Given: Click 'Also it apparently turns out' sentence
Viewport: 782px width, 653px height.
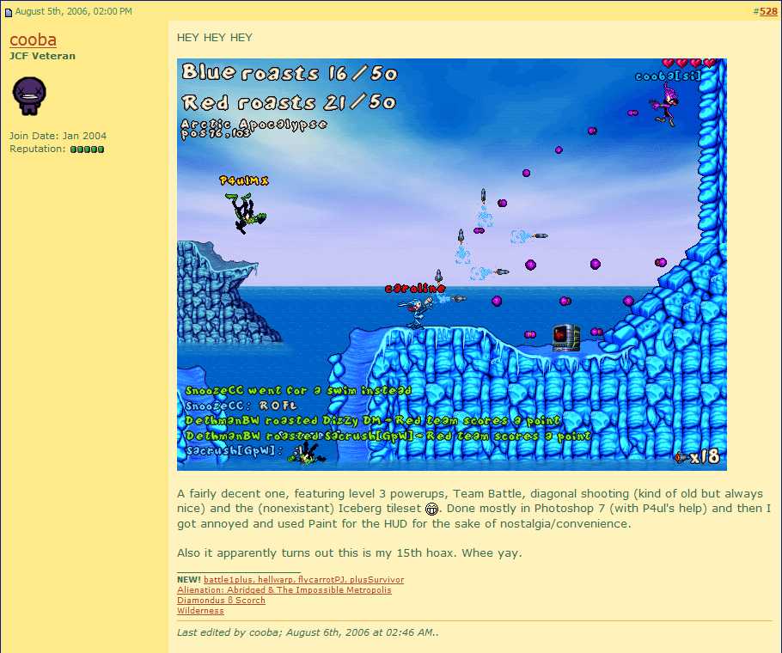Looking at the screenshot, I should click(349, 552).
